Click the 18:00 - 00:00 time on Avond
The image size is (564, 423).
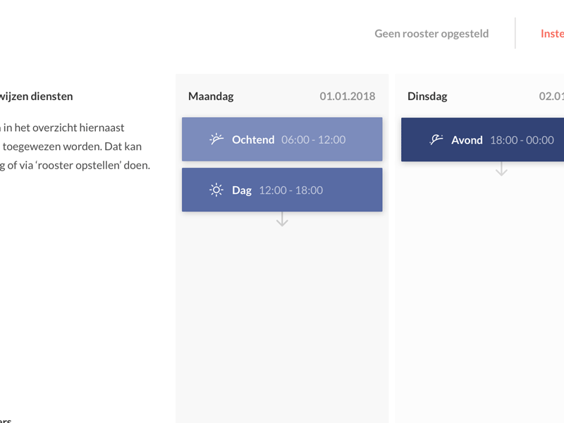point(522,140)
